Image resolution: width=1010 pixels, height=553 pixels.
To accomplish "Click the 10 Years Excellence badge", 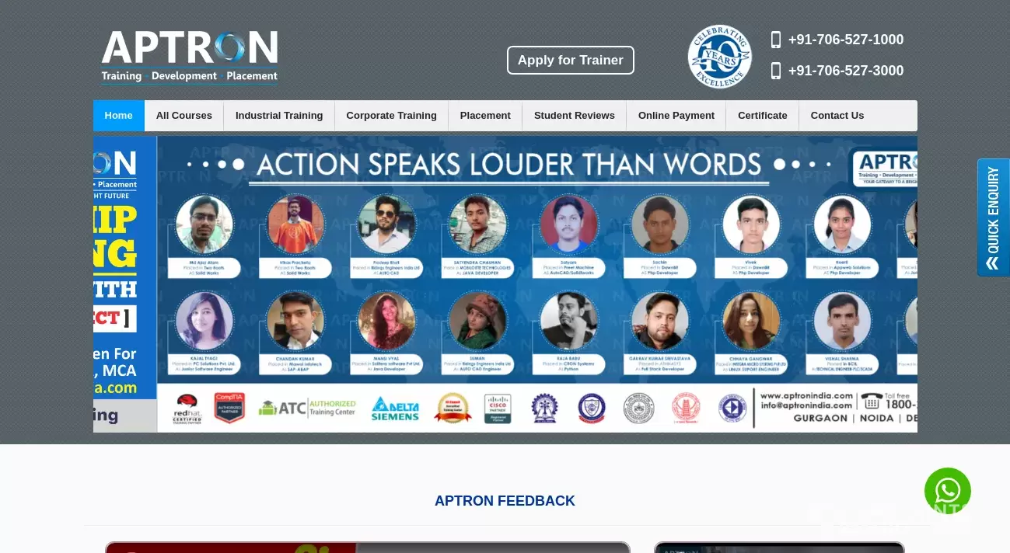I will pyautogui.click(x=720, y=57).
